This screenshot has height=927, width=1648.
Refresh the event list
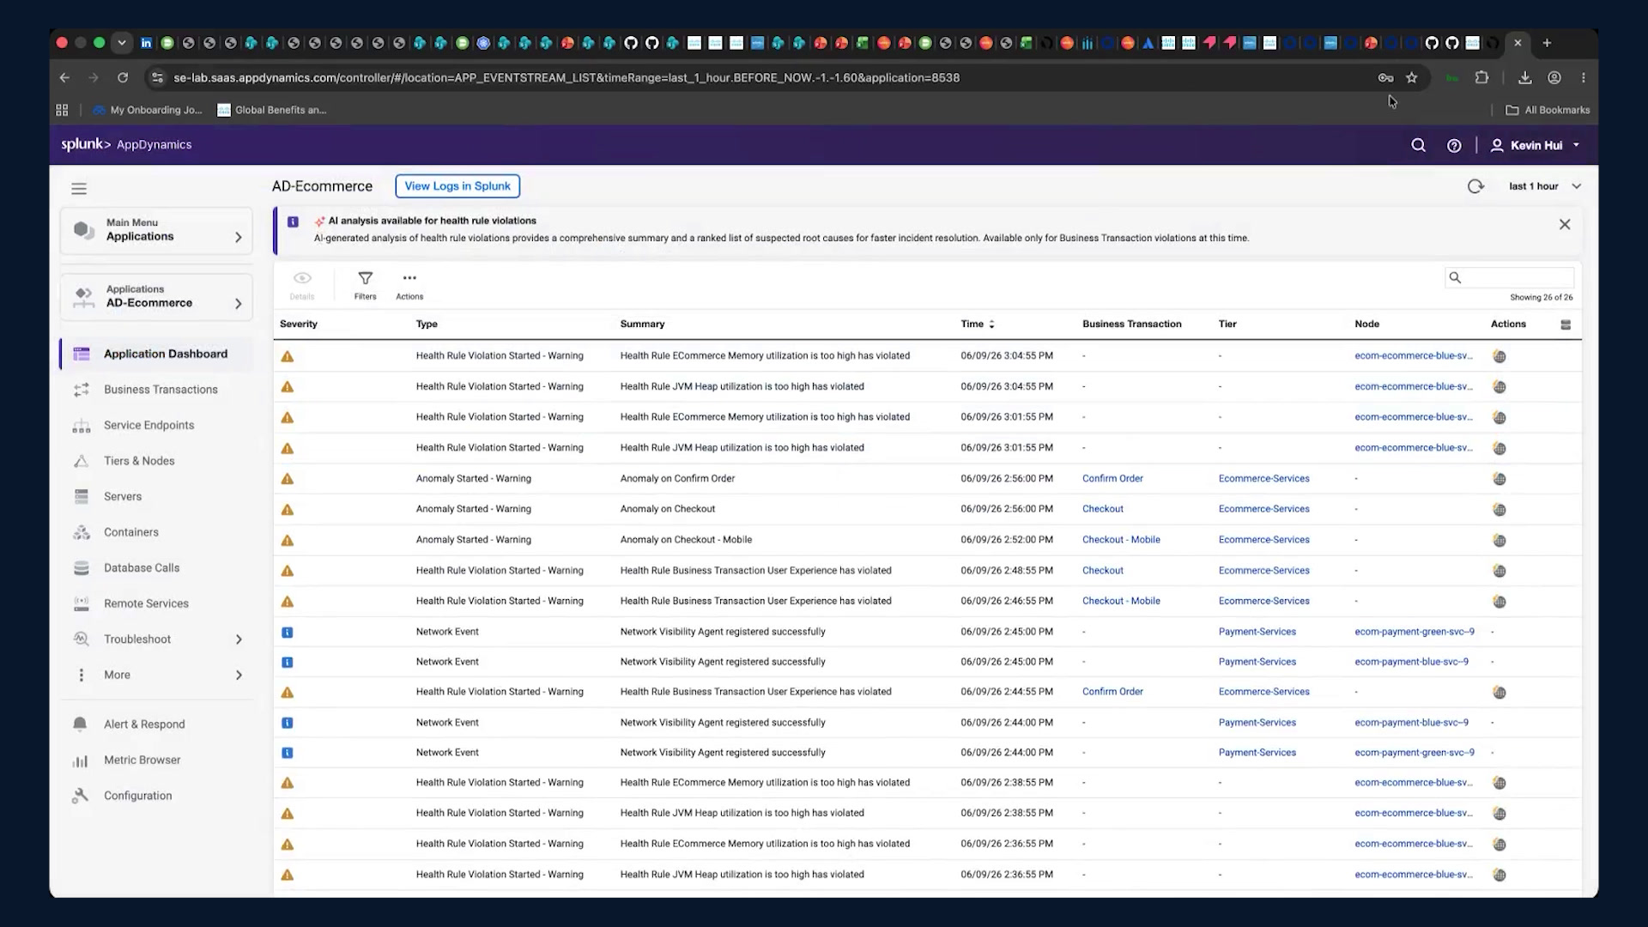1475,186
